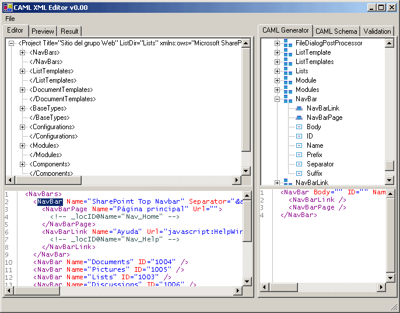Click up arrow of XML tree vertical scrollbar

tap(246, 43)
